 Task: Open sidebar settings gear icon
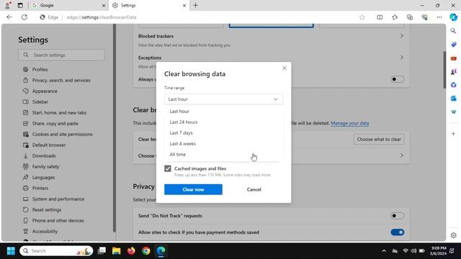click(453, 235)
